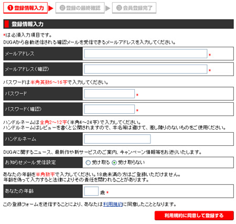This screenshot has width=236, height=224.
Task: Click the パスワード input box
Action: point(109,93)
